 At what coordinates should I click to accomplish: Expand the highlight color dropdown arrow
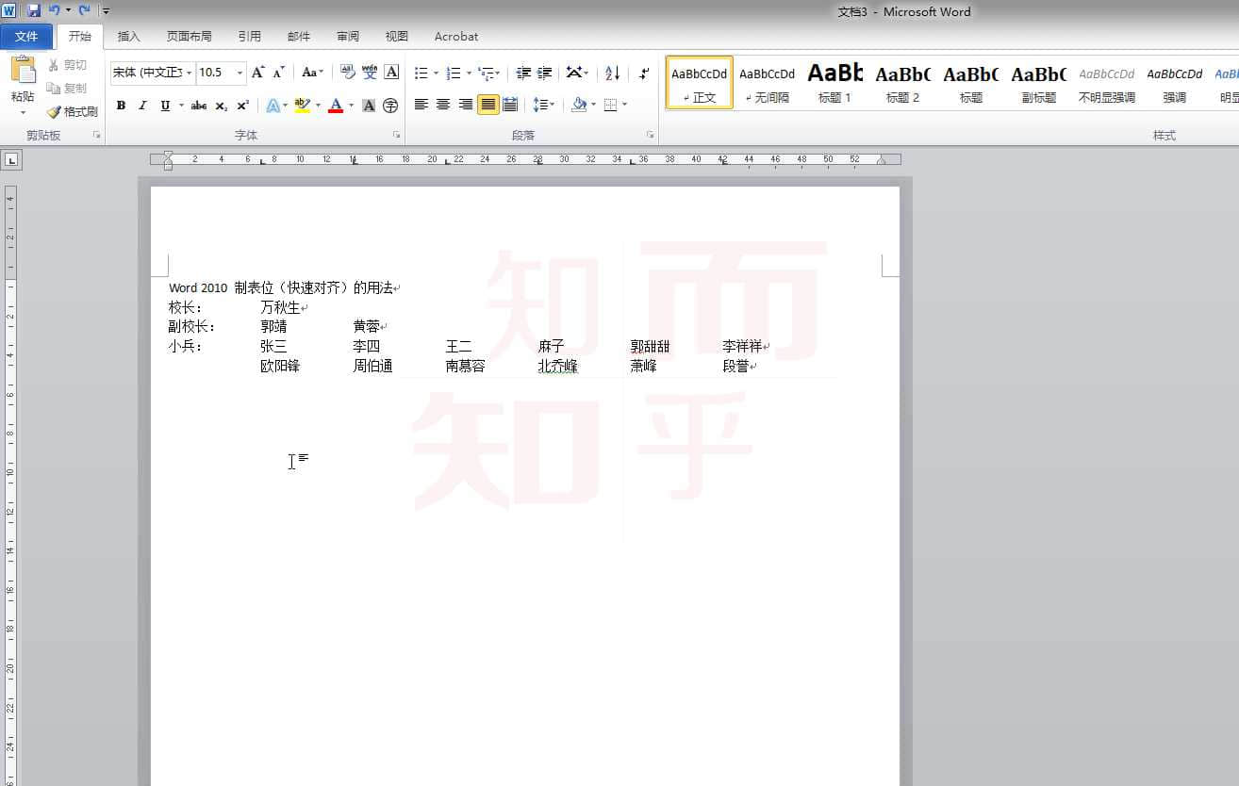(x=318, y=106)
